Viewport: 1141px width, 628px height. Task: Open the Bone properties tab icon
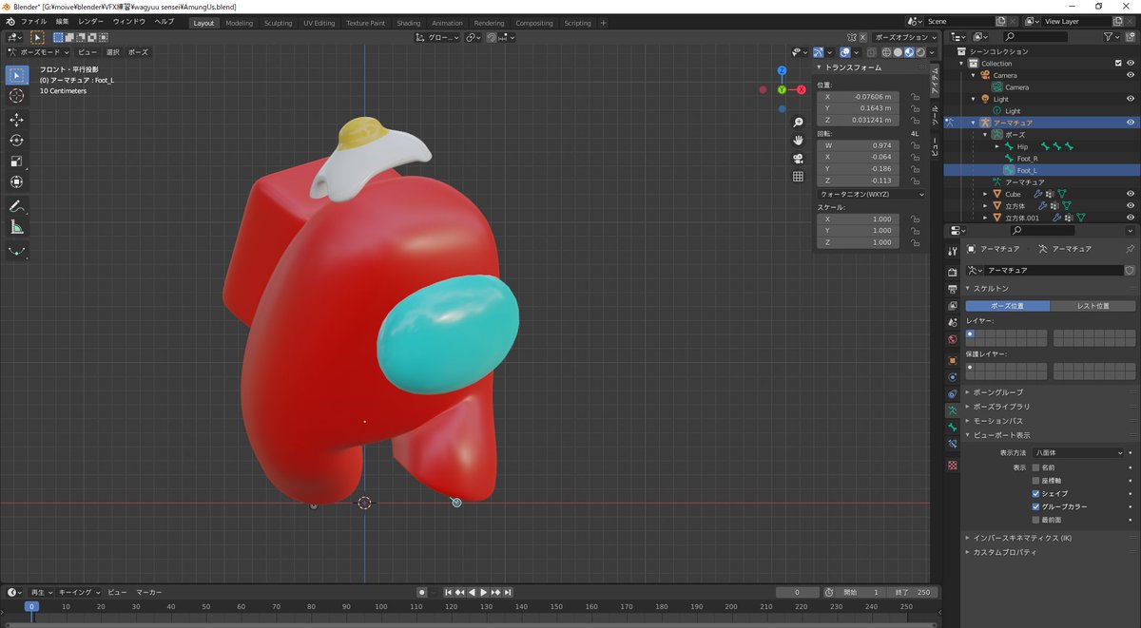953,428
